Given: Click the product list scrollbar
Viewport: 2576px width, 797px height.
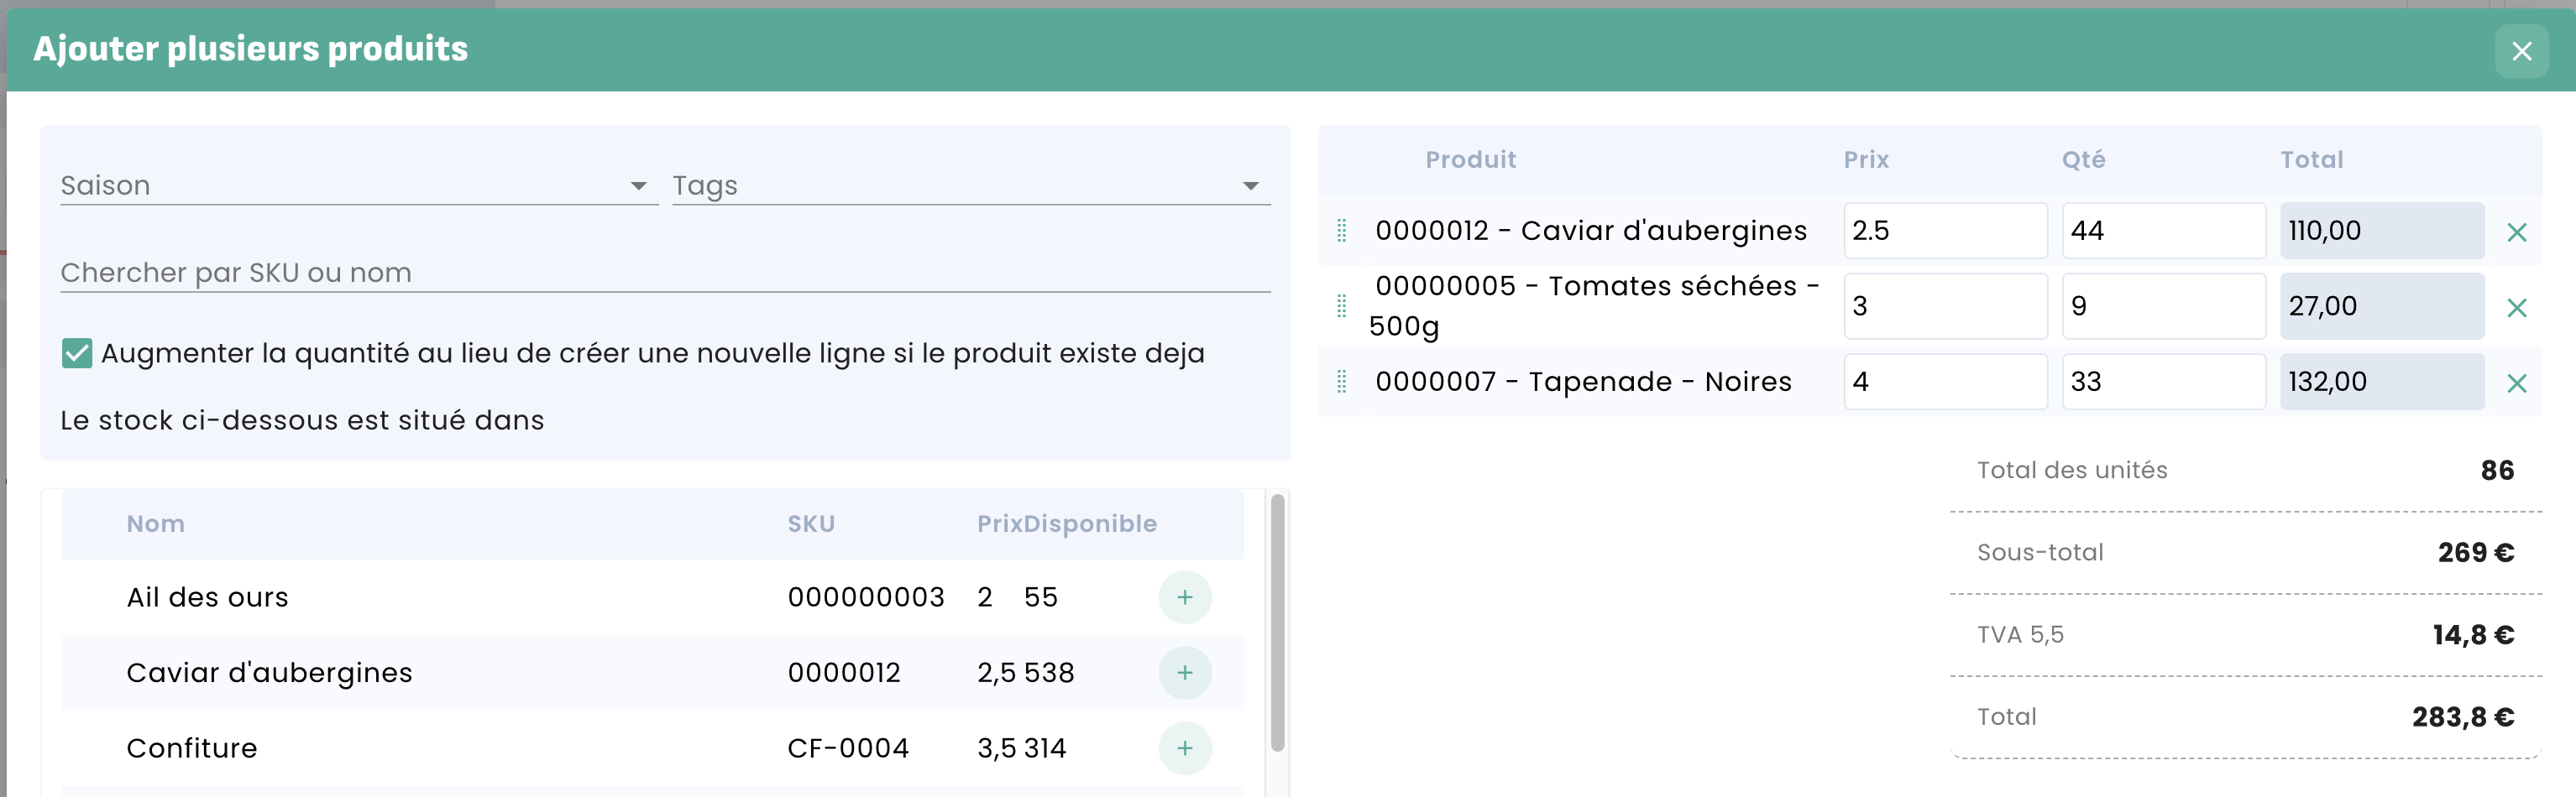Looking at the screenshot, I should click(x=1277, y=621).
